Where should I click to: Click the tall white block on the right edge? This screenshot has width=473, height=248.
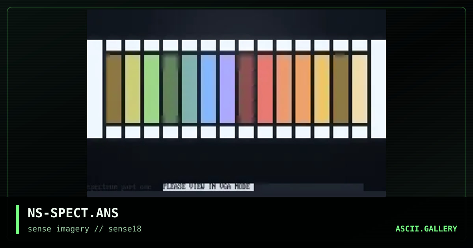[x=378, y=89]
